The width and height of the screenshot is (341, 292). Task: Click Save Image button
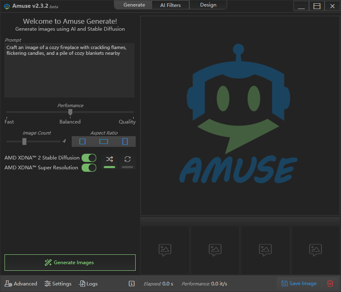tap(299, 283)
